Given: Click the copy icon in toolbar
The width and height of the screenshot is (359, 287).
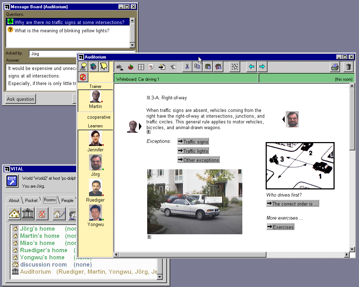Looking at the screenshot, I should point(197,67).
